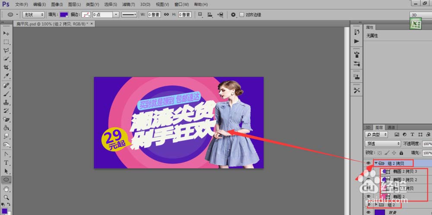Open the 形状 tool mode dropdown
Screen dimensions: 432x215
coord(33,15)
